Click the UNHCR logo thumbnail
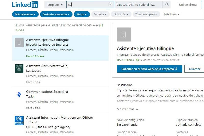The width and height of the screenshot is (204, 136). point(19,120)
